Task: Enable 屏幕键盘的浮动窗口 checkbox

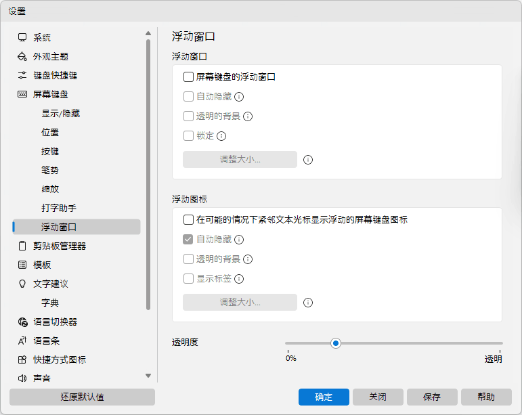Action: (x=188, y=77)
